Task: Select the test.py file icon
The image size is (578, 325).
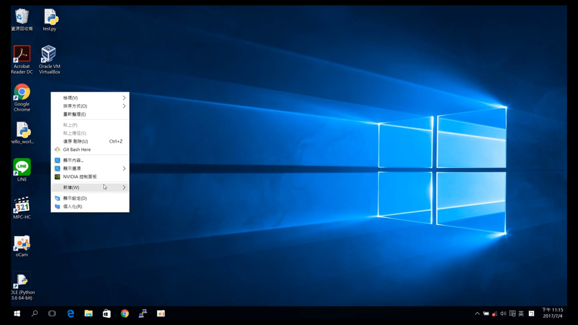Action: click(50, 17)
